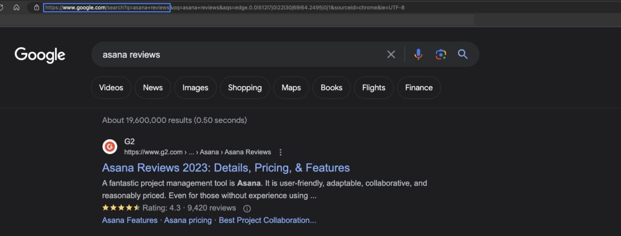Switch to the Flights filter
621x236 pixels.
point(374,88)
